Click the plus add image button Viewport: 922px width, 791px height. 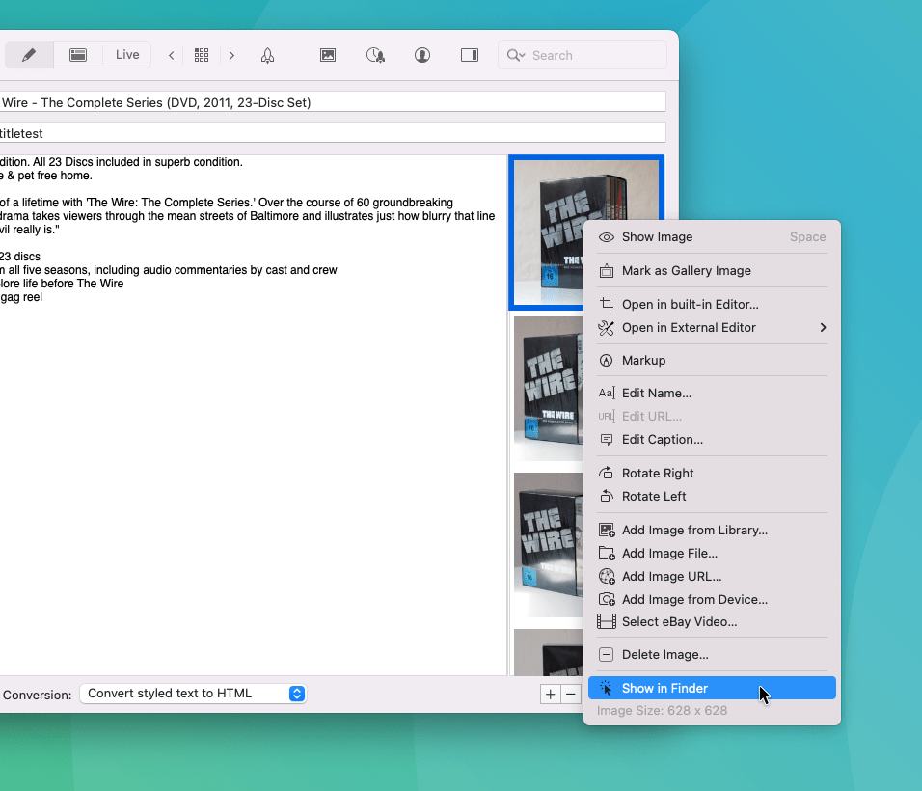[x=550, y=695]
